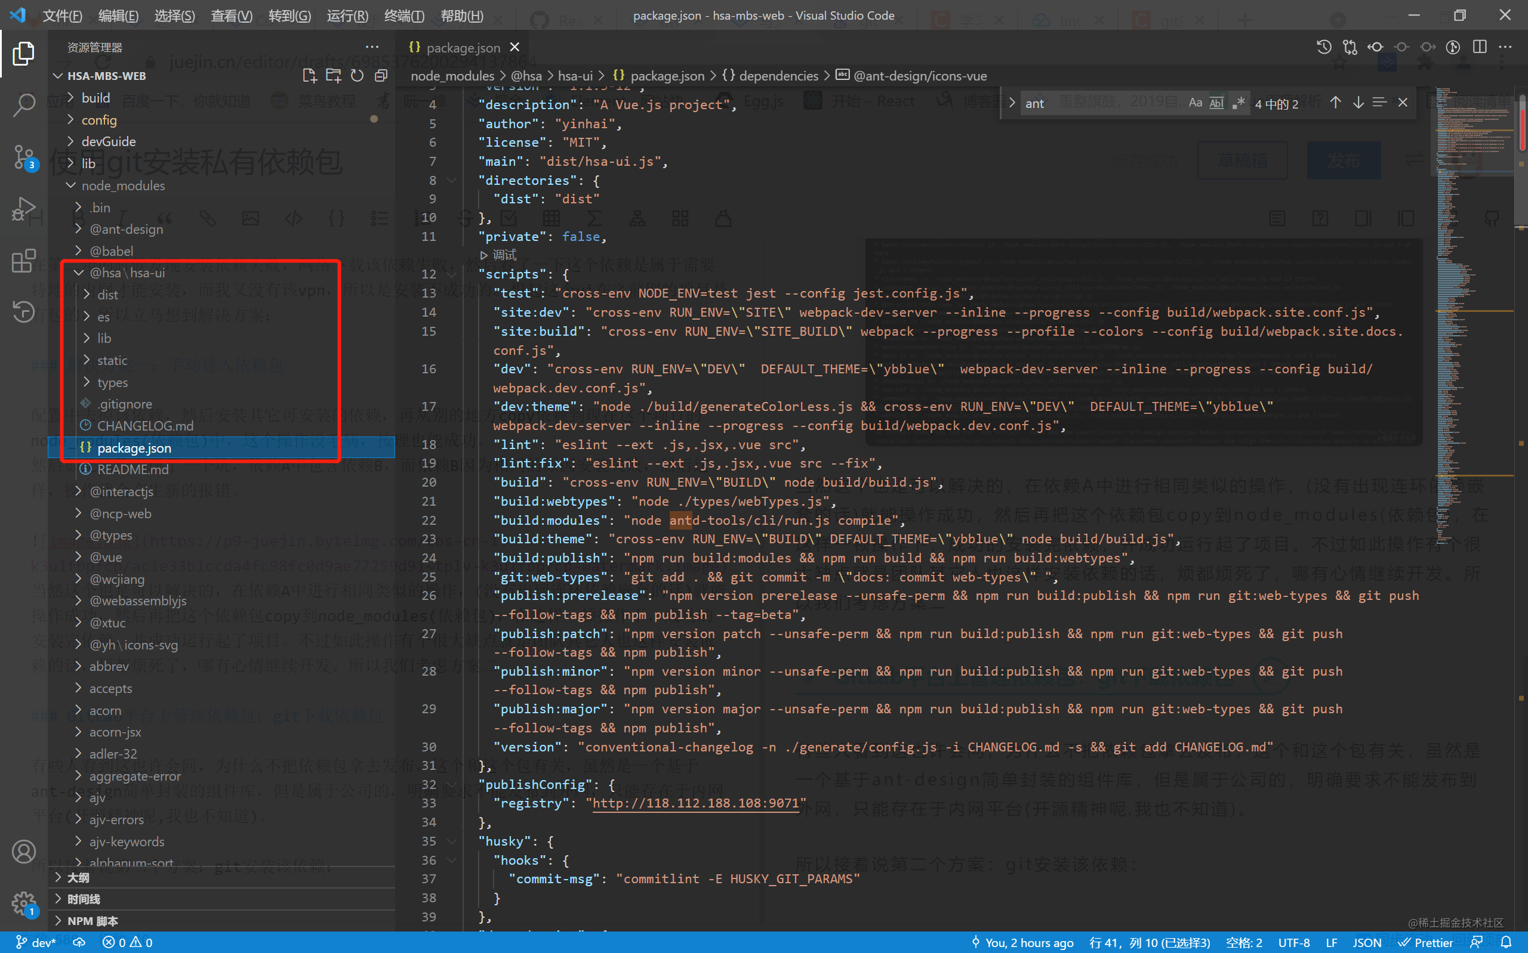Viewport: 1528px width, 953px height.
Task: Go to previous match in find widget
Action: [x=1335, y=103]
